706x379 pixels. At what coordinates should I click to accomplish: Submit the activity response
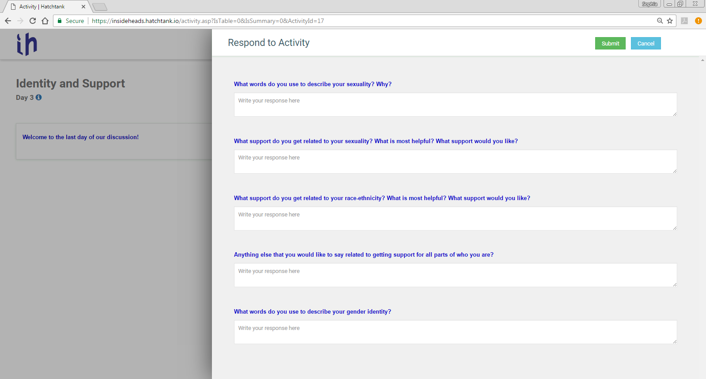pos(610,43)
